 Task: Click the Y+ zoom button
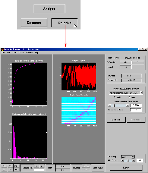click(x=10, y=166)
